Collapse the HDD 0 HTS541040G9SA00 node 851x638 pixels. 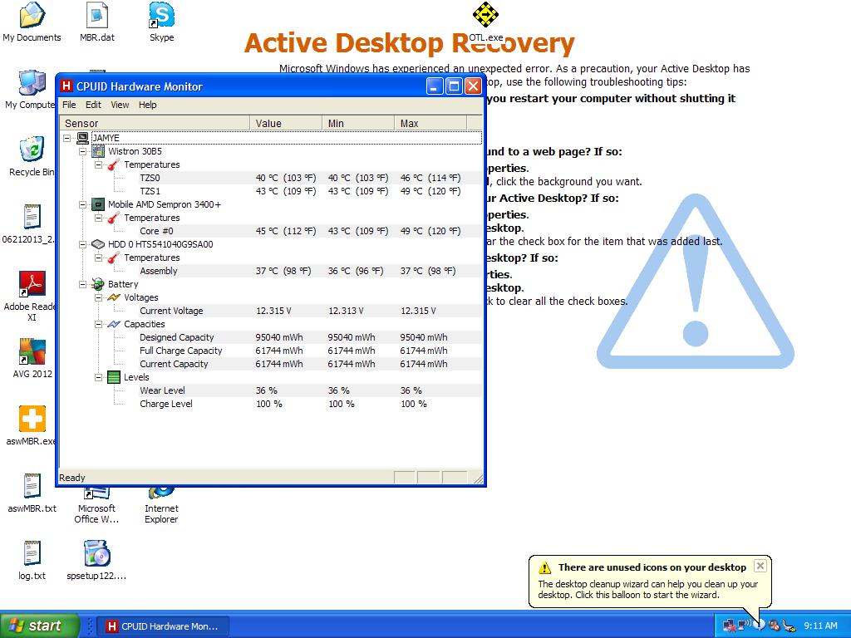tap(82, 245)
